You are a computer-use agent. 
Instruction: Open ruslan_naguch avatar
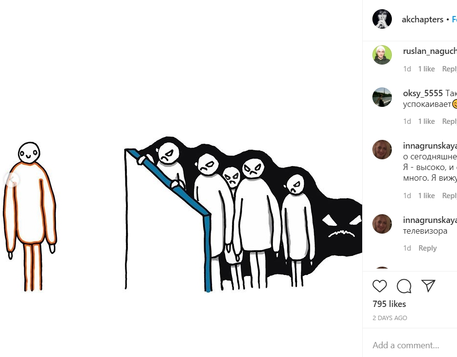[382, 55]
